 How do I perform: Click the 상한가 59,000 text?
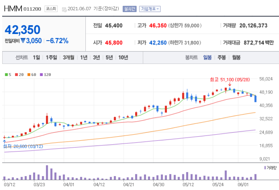(x=185, y=26)
